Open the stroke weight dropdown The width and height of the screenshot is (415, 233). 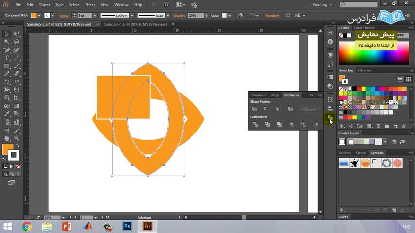(95, 16)
